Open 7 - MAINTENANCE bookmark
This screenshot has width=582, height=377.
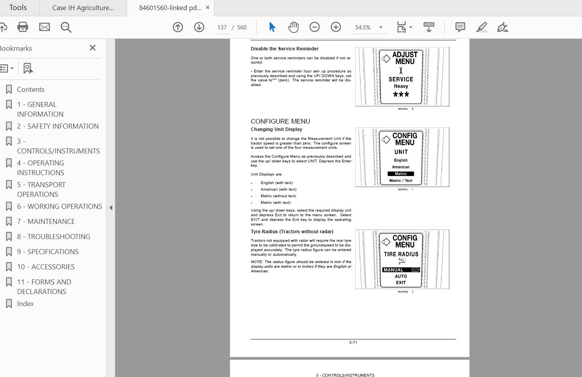point(46,222)
